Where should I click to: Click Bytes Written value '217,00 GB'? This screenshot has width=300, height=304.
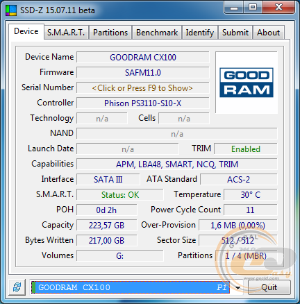(x=107, y=241)
